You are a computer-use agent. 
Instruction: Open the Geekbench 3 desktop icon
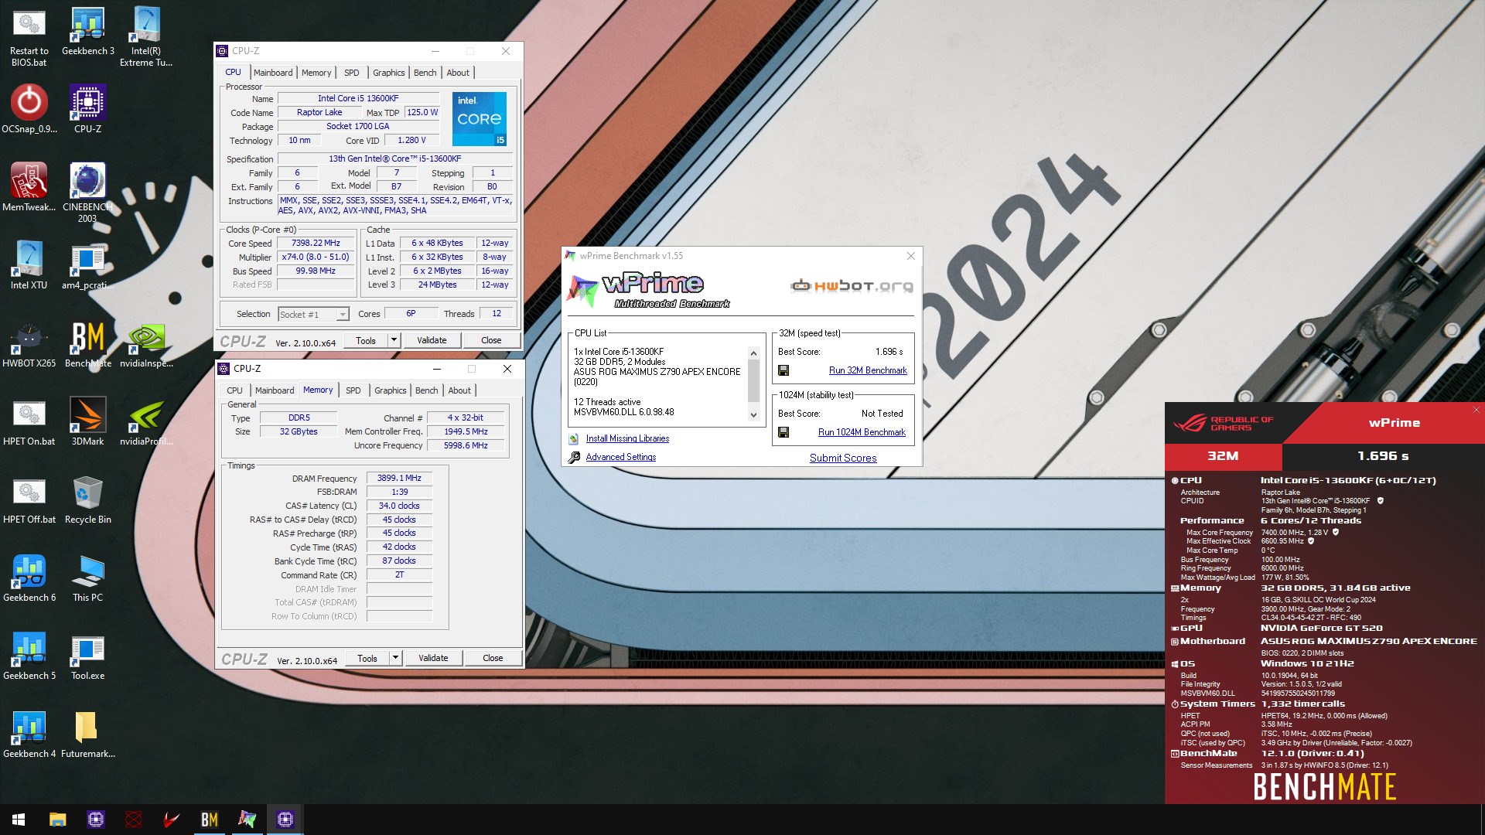pos(88,32)
